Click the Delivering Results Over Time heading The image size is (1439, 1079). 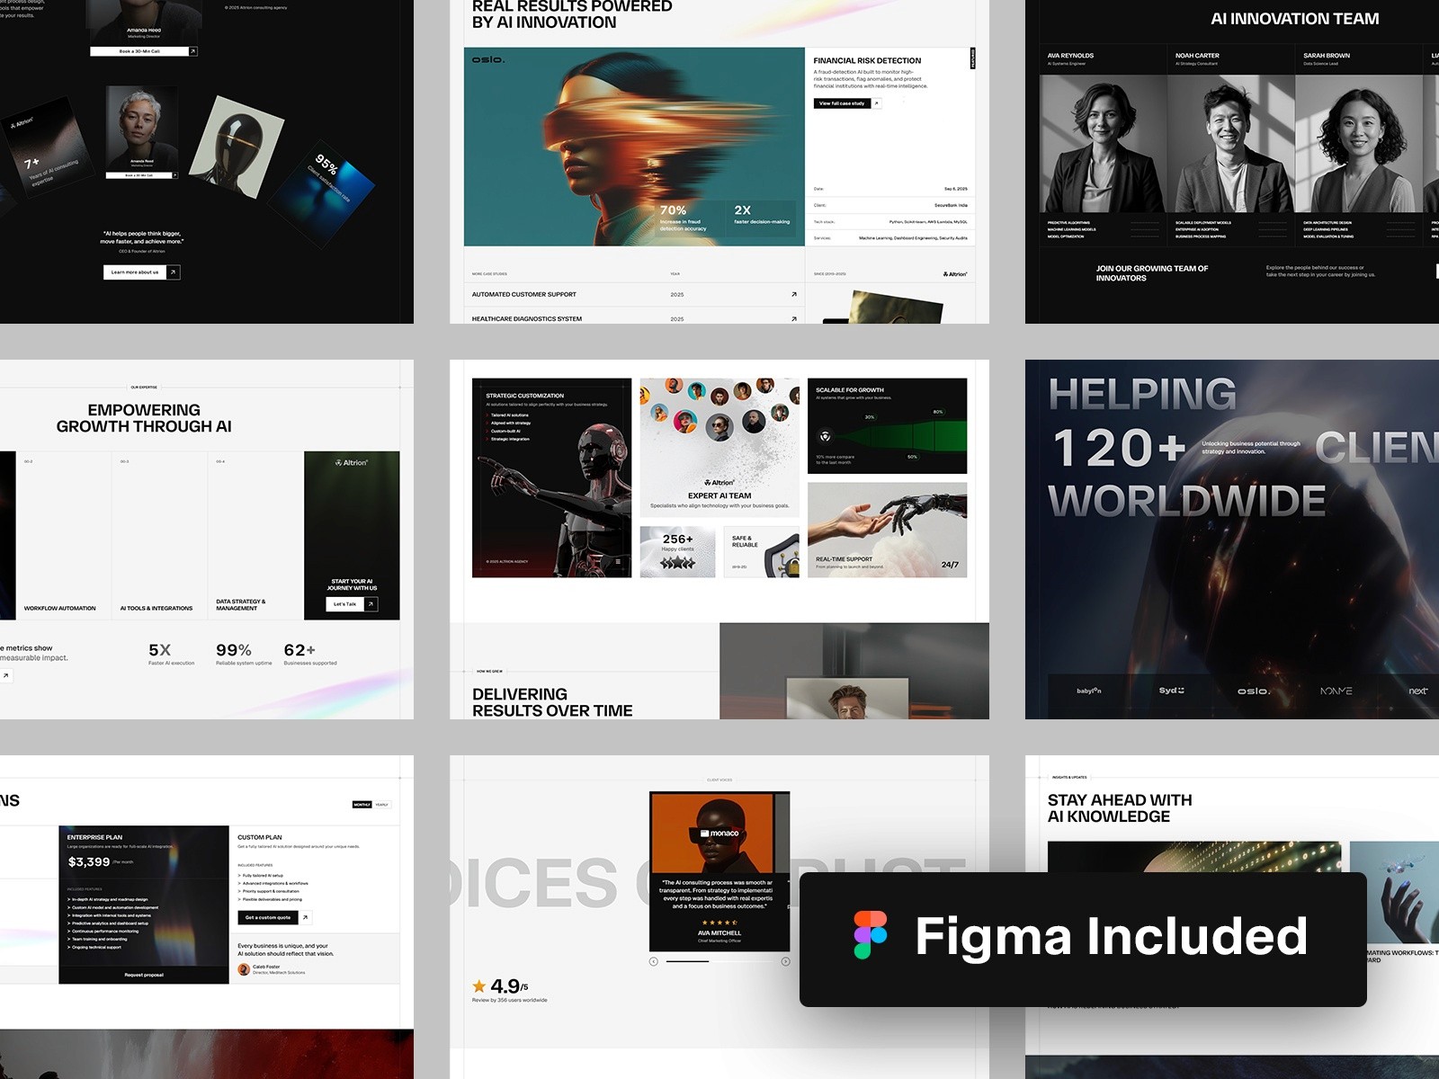pos(552,702)
